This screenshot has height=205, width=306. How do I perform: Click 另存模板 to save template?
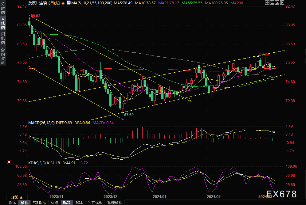(x=95, y=203)
